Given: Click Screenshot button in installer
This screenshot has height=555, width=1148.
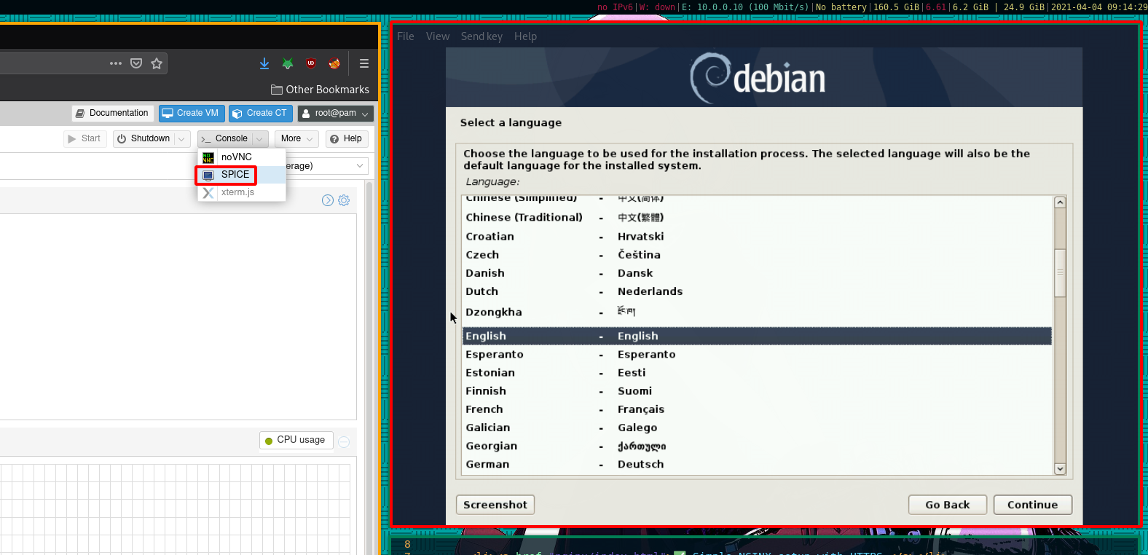Looking at the screenshot, I should [495, 505].
